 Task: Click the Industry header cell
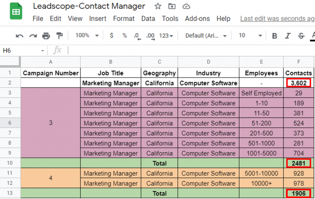tap(208, 73)
